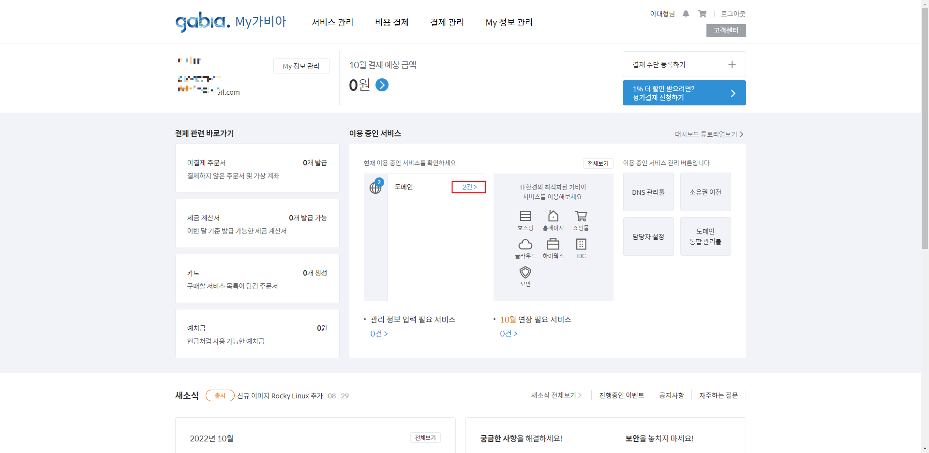The height and width of the screenshot is (453, 929).
Task: Open 0건 under 10월 연장 필요 서비스
Action: [509, 334]
